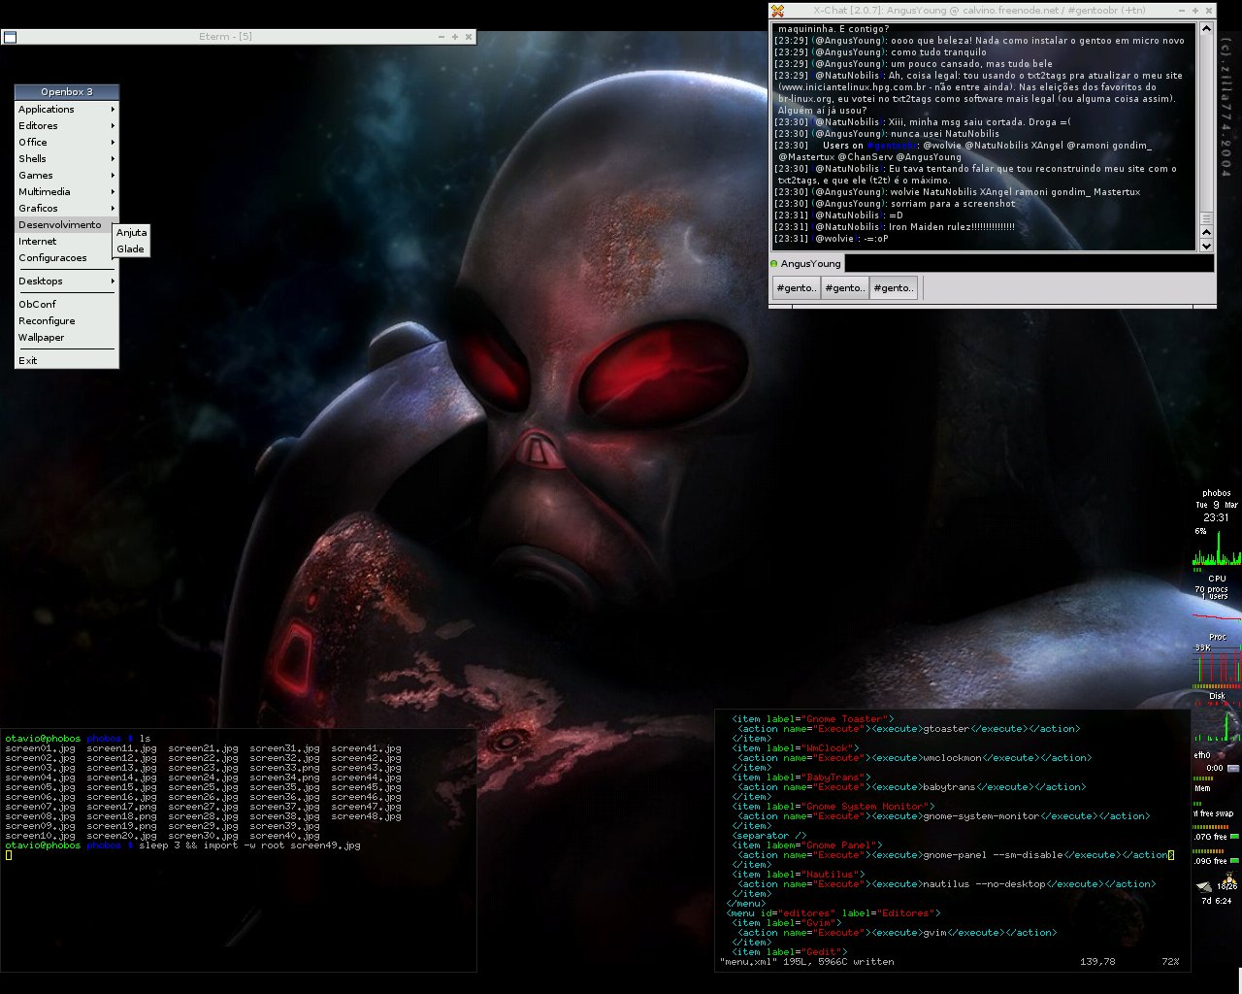
Task: Click the second-to-last up arrow of the X-Chat scrollbar
Action: pyautogui.click(x=1207, y=232)
